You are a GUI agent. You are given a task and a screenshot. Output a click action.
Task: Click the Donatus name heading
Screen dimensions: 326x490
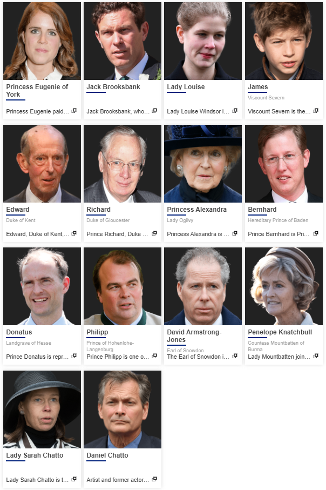point(19,332)
